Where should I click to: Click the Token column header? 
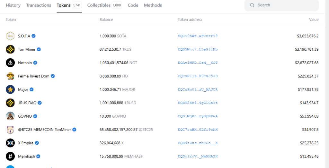tap(11, 20)
